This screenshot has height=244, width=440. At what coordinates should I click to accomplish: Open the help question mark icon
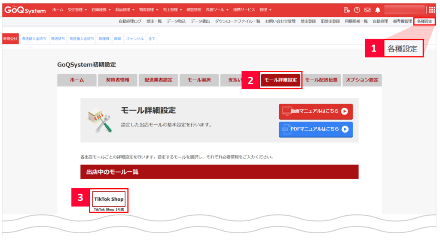pos(357,10)
